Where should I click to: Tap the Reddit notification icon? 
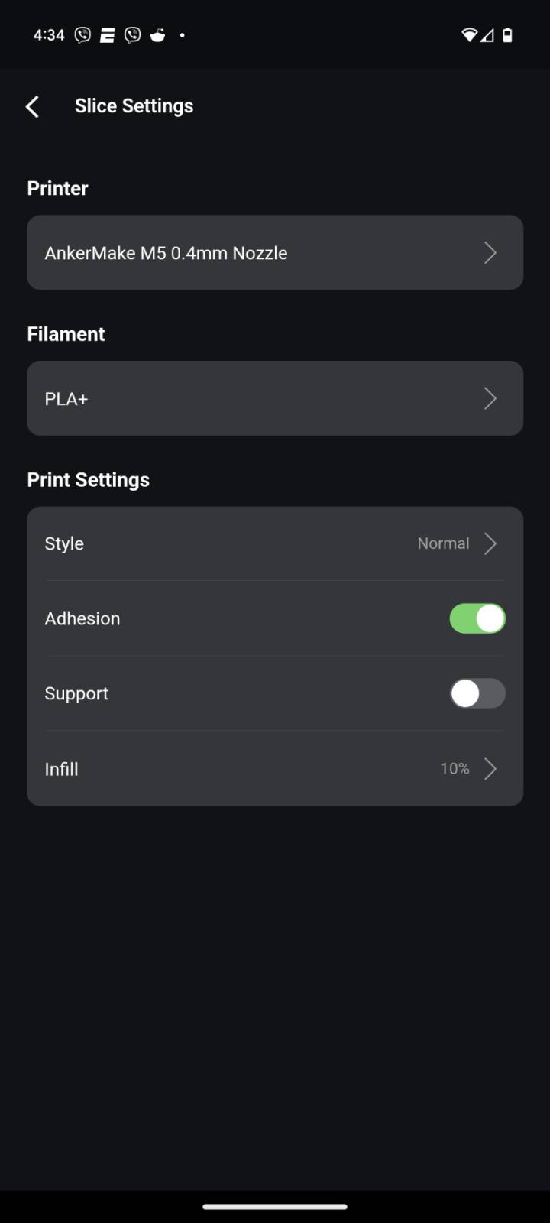pyautogui.click(x=157, y=35)
